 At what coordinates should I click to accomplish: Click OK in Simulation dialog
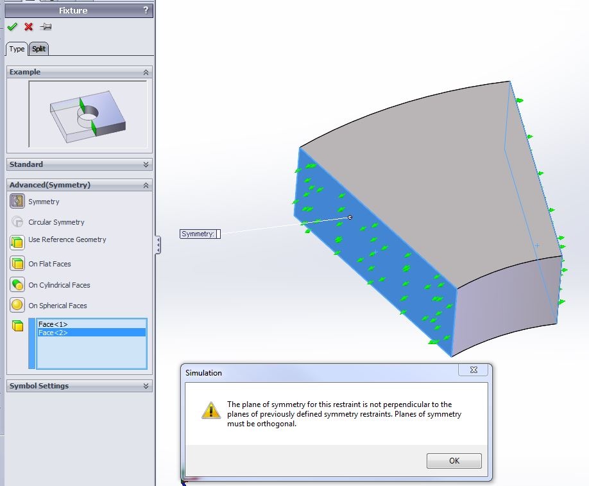(x=454, y=461)
